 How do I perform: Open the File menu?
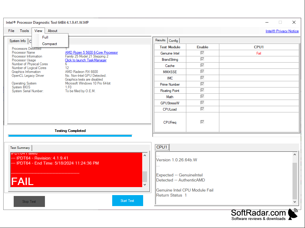click(x=11, y=31)
